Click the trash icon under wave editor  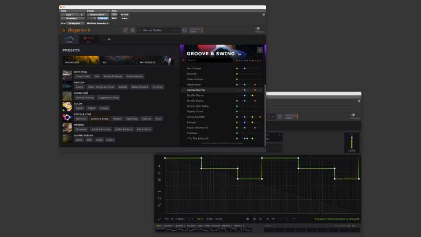click(x=247, y=219)
